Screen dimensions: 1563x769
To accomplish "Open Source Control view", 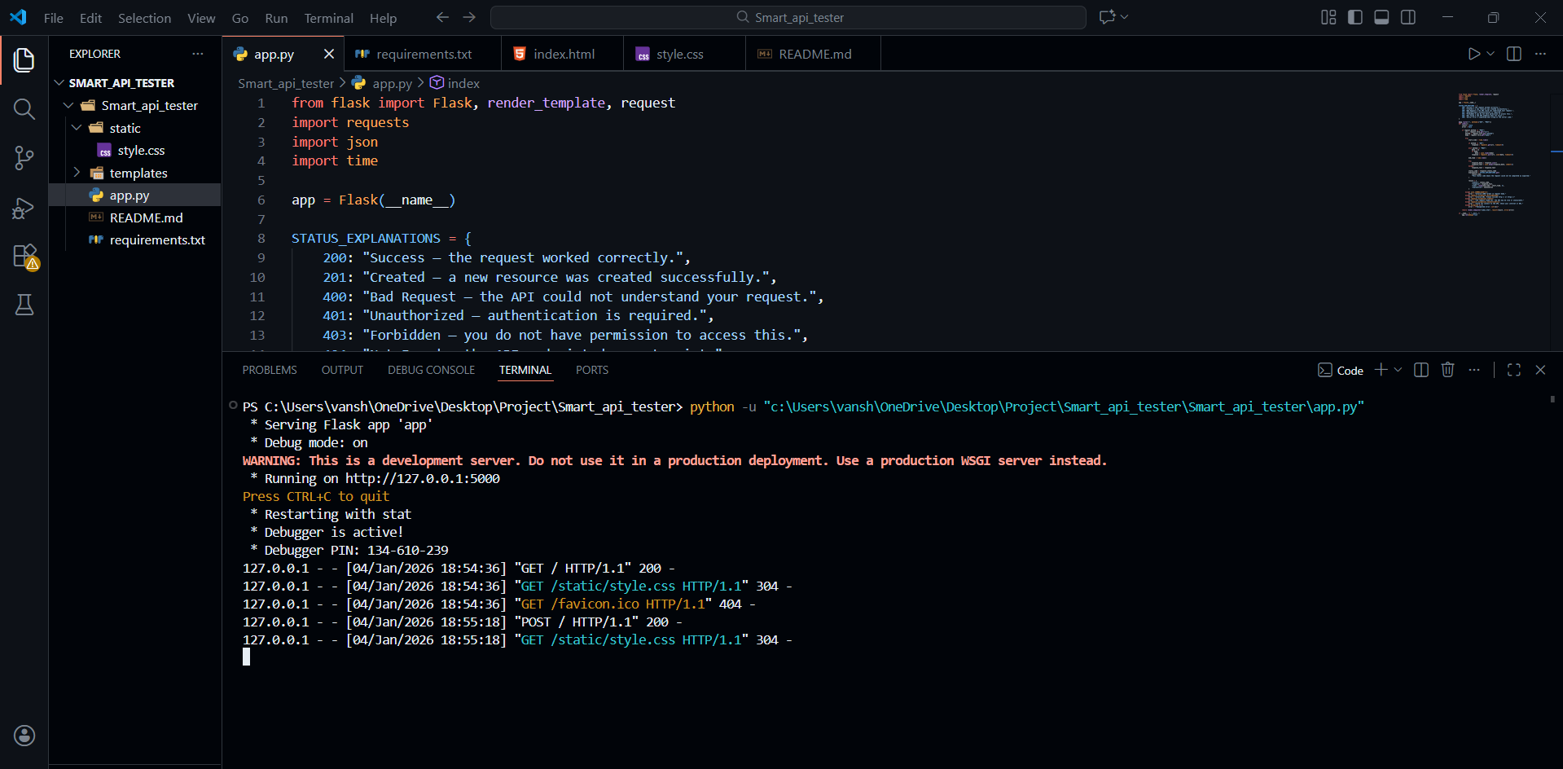I will (x=24, y=158).
